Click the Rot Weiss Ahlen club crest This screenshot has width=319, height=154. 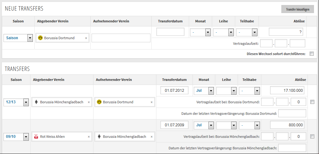(36, 137)
